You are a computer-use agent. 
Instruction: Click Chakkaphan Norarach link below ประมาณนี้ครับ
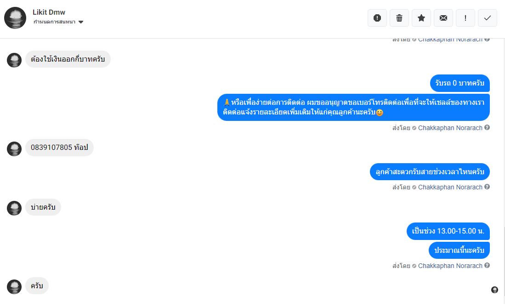[x=450, y=266]
